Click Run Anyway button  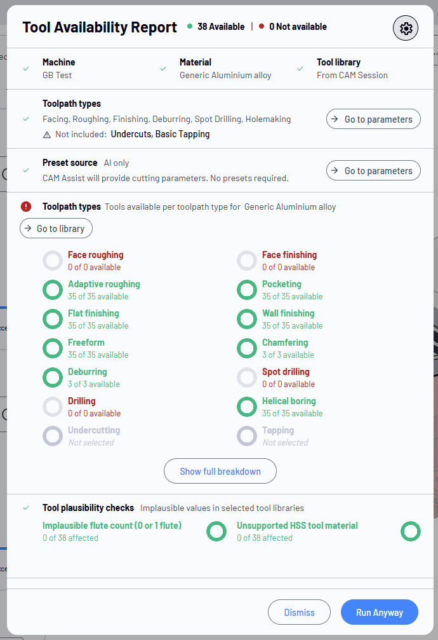point(379,612)
